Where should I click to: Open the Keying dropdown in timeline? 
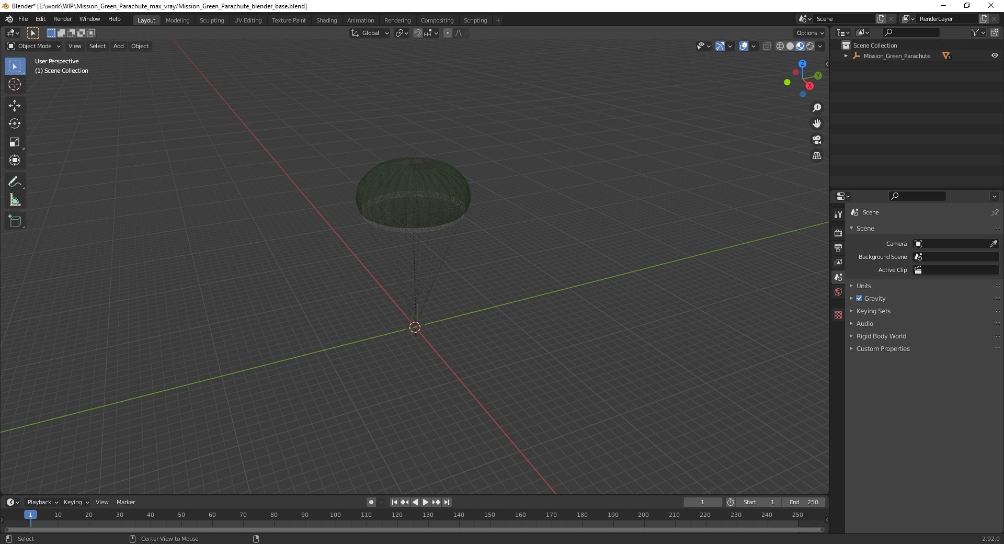pyautogui.click(x=76, y=502)
